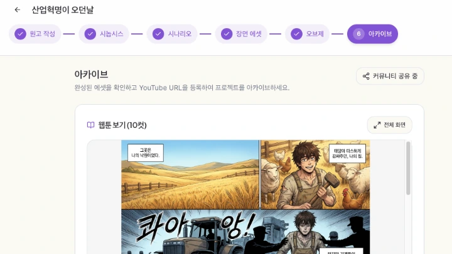Click the 아카이브 section heading
The height and width of the screenshot is (254, 452).
pos(91,74)
